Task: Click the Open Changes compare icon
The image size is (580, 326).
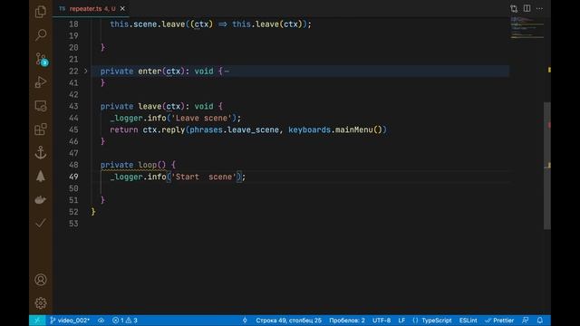Action: [x=514, y=8]
